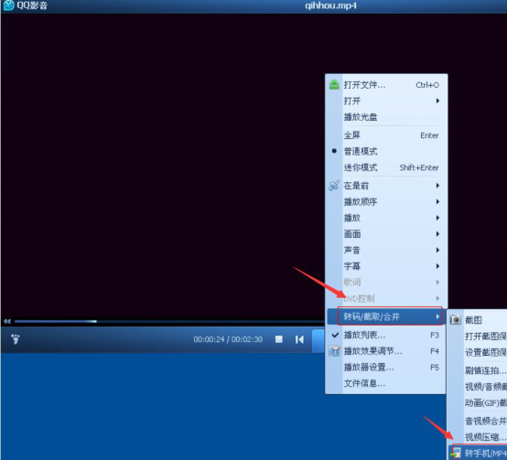
Task: Stop video playback
Action: click(x=279, y=339)
